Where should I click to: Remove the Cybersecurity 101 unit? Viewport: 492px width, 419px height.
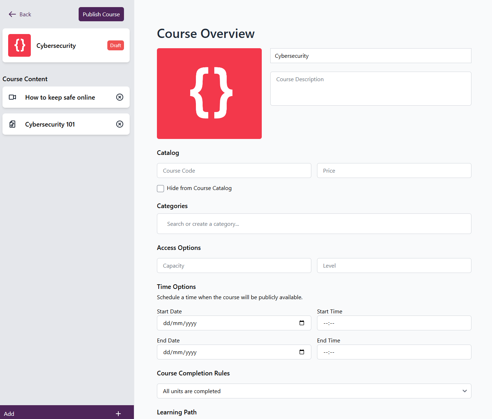click(120, 124)
